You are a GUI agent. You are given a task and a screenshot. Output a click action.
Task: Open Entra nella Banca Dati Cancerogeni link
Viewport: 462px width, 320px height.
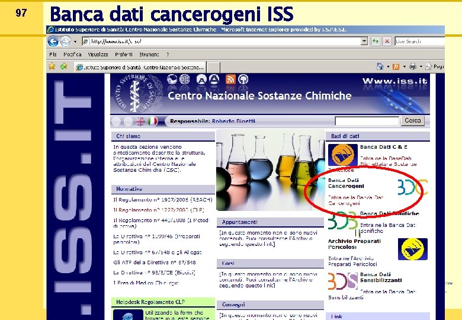(x=356, y=200)
